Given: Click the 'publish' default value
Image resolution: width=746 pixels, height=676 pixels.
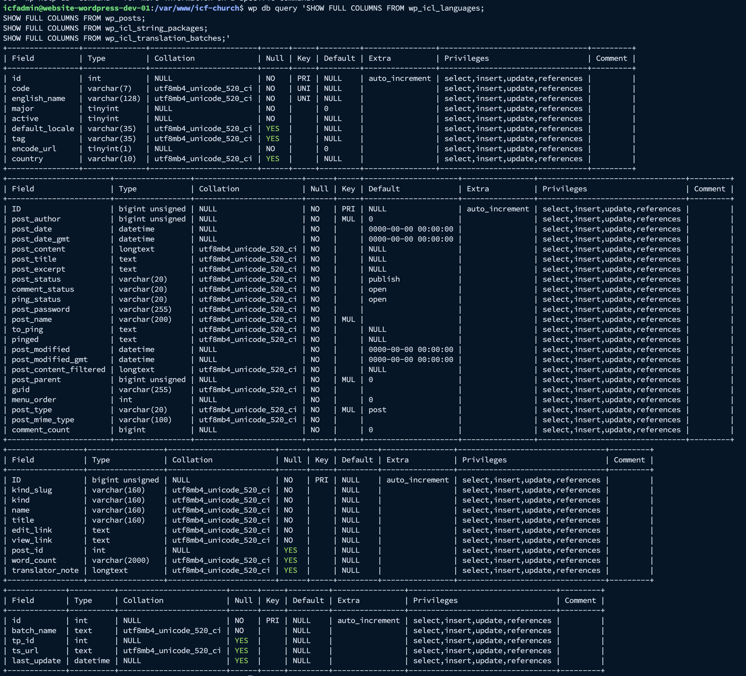Looking at the screenshot, I should click(384, 279).
